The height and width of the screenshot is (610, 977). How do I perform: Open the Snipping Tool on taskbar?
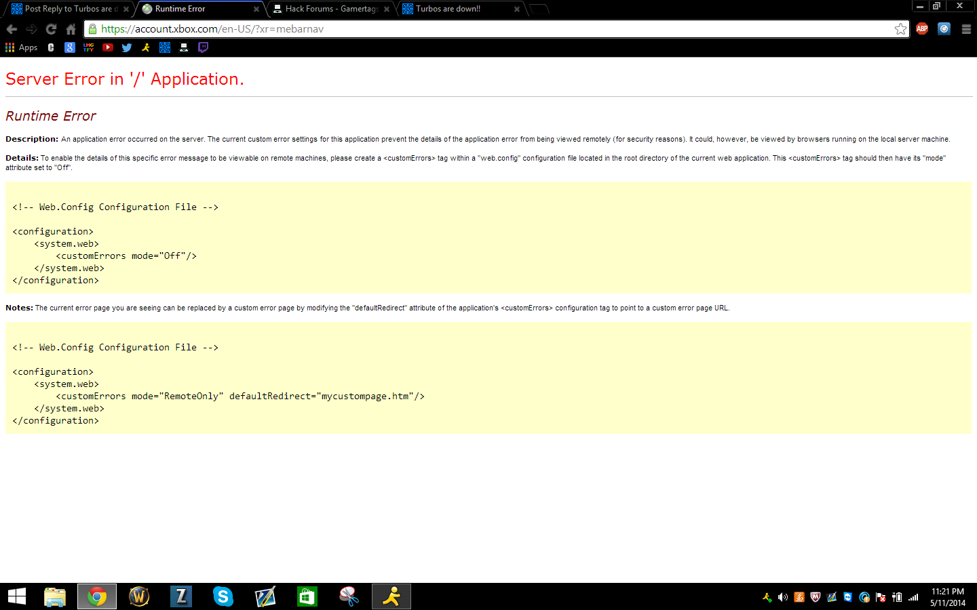coord(349,596)
